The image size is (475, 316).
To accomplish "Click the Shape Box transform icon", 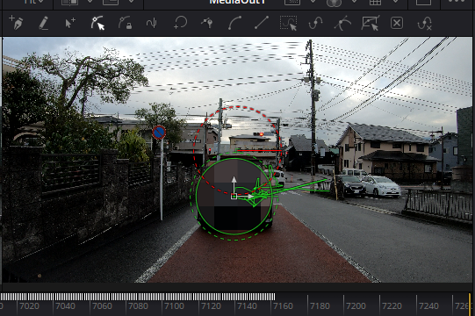I will click(371, 23).
